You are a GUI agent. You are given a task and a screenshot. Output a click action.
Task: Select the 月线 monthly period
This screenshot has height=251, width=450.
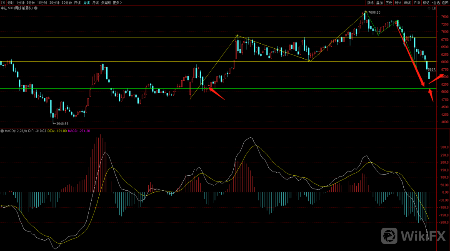[95, 2]
